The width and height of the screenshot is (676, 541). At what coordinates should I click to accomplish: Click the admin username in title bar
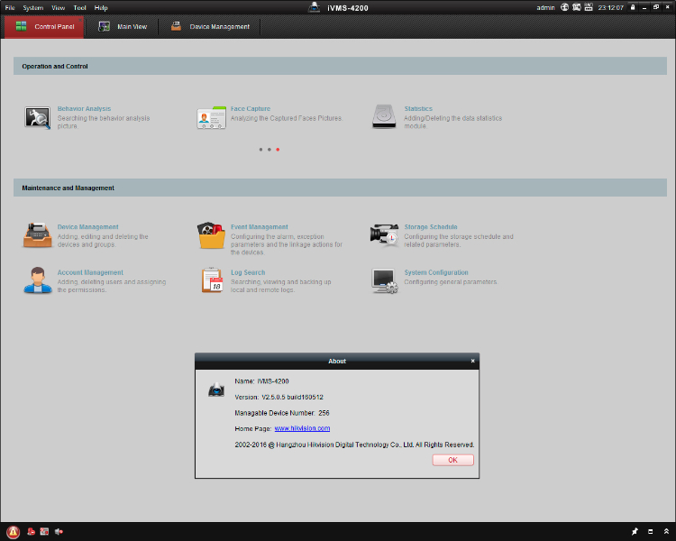point(546,8)
